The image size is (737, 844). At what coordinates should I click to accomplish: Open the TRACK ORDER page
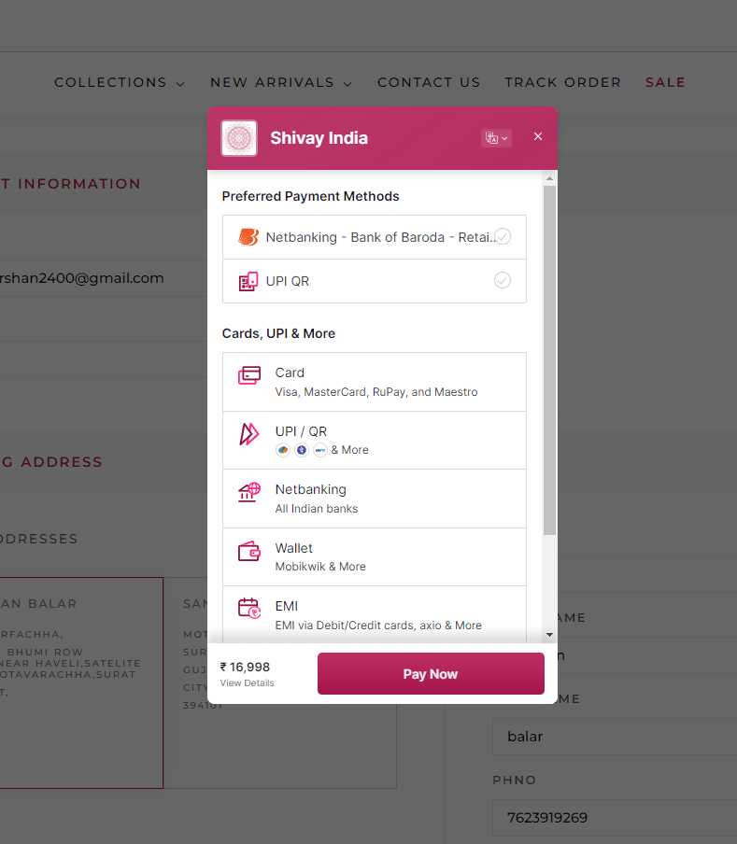coord(563,82)
